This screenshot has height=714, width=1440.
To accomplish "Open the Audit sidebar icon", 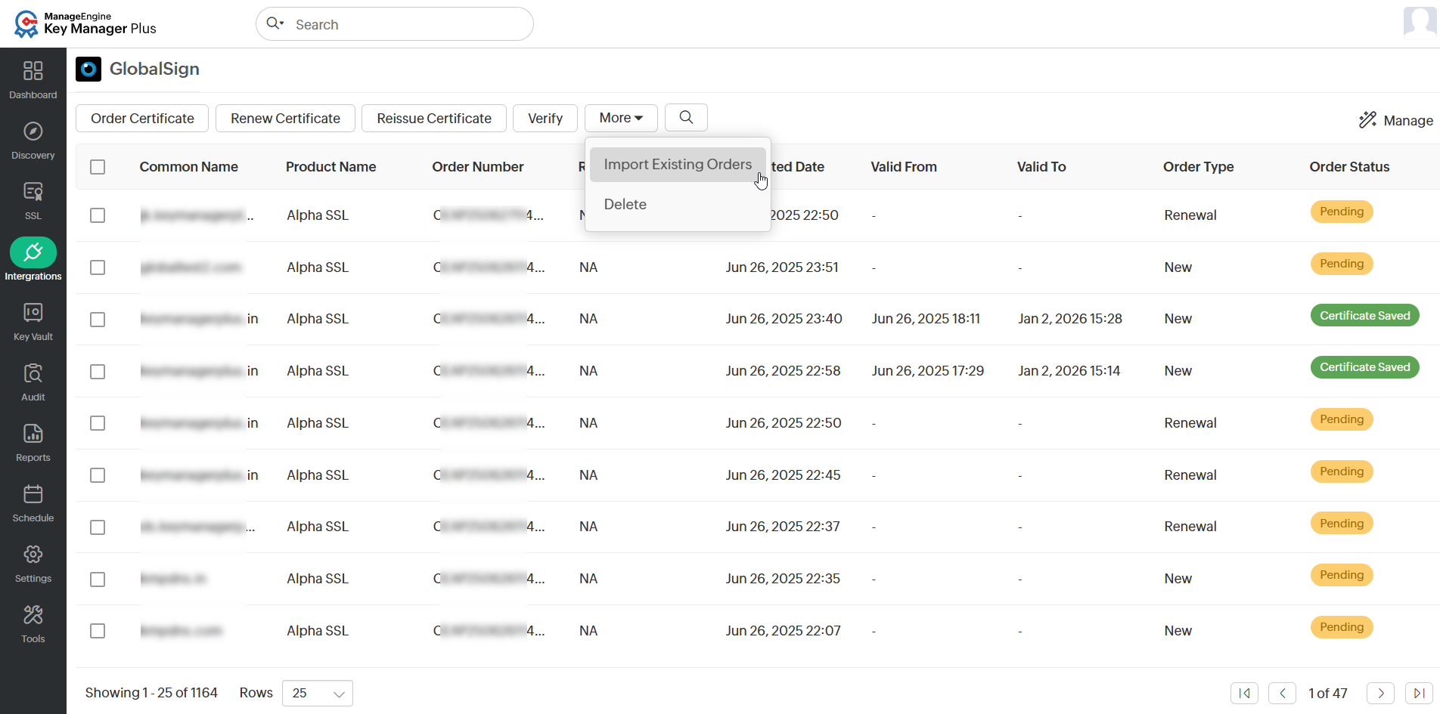I will coord(33,373).
